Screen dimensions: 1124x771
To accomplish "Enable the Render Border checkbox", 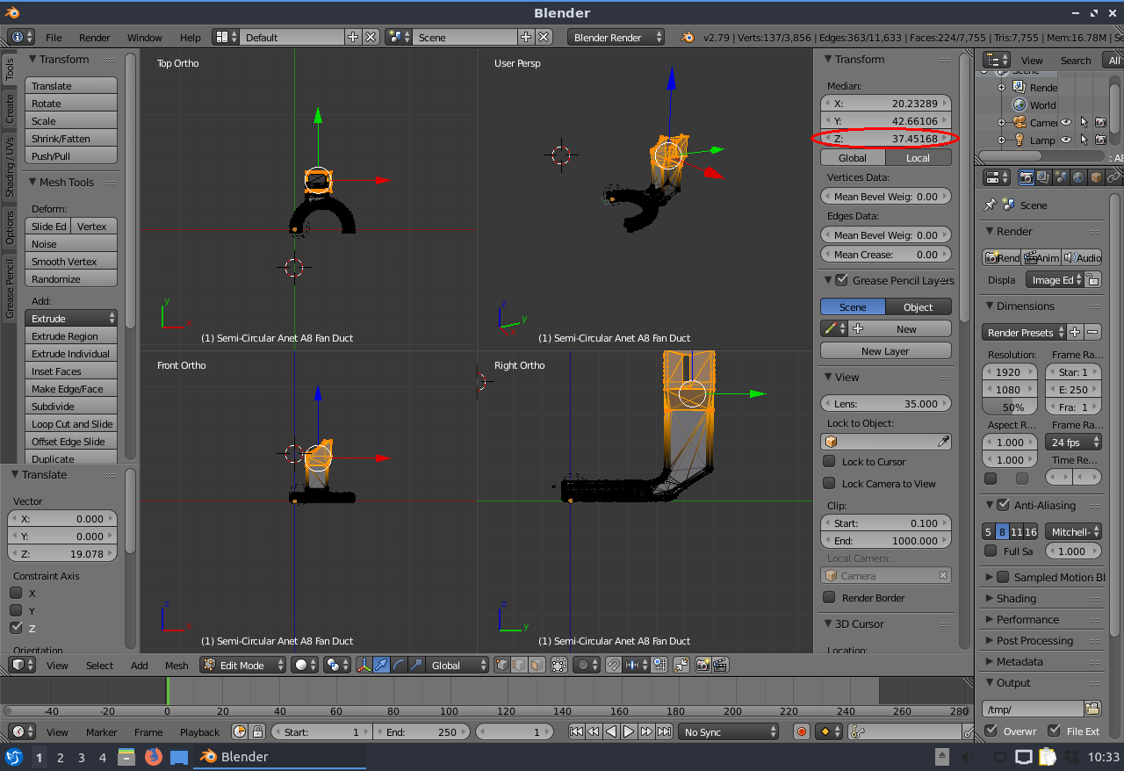I will click(x=829, y=598).
